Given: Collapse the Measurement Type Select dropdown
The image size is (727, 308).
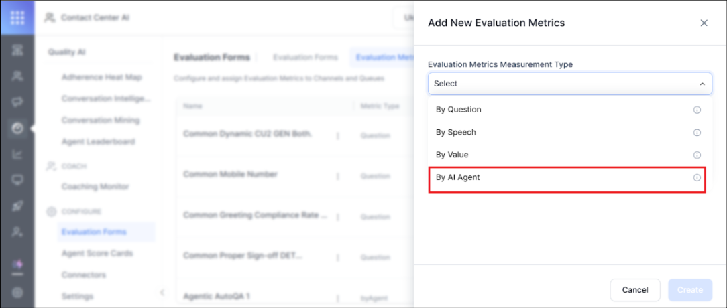Looking at the screenshot, I should click(702, 84).
